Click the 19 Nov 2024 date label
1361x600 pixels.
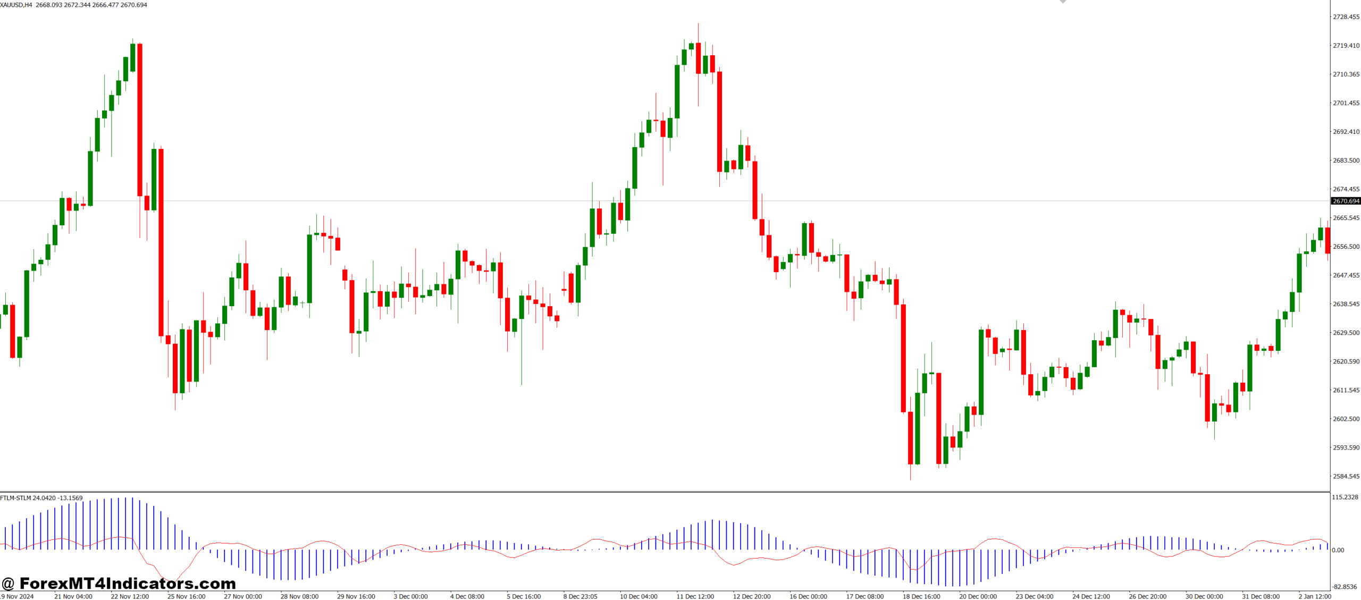tap(17, 596)
